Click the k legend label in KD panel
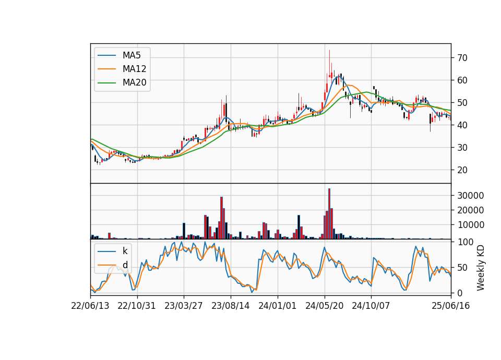Screen dimensions: 501x360 click(x=125, y=251)
